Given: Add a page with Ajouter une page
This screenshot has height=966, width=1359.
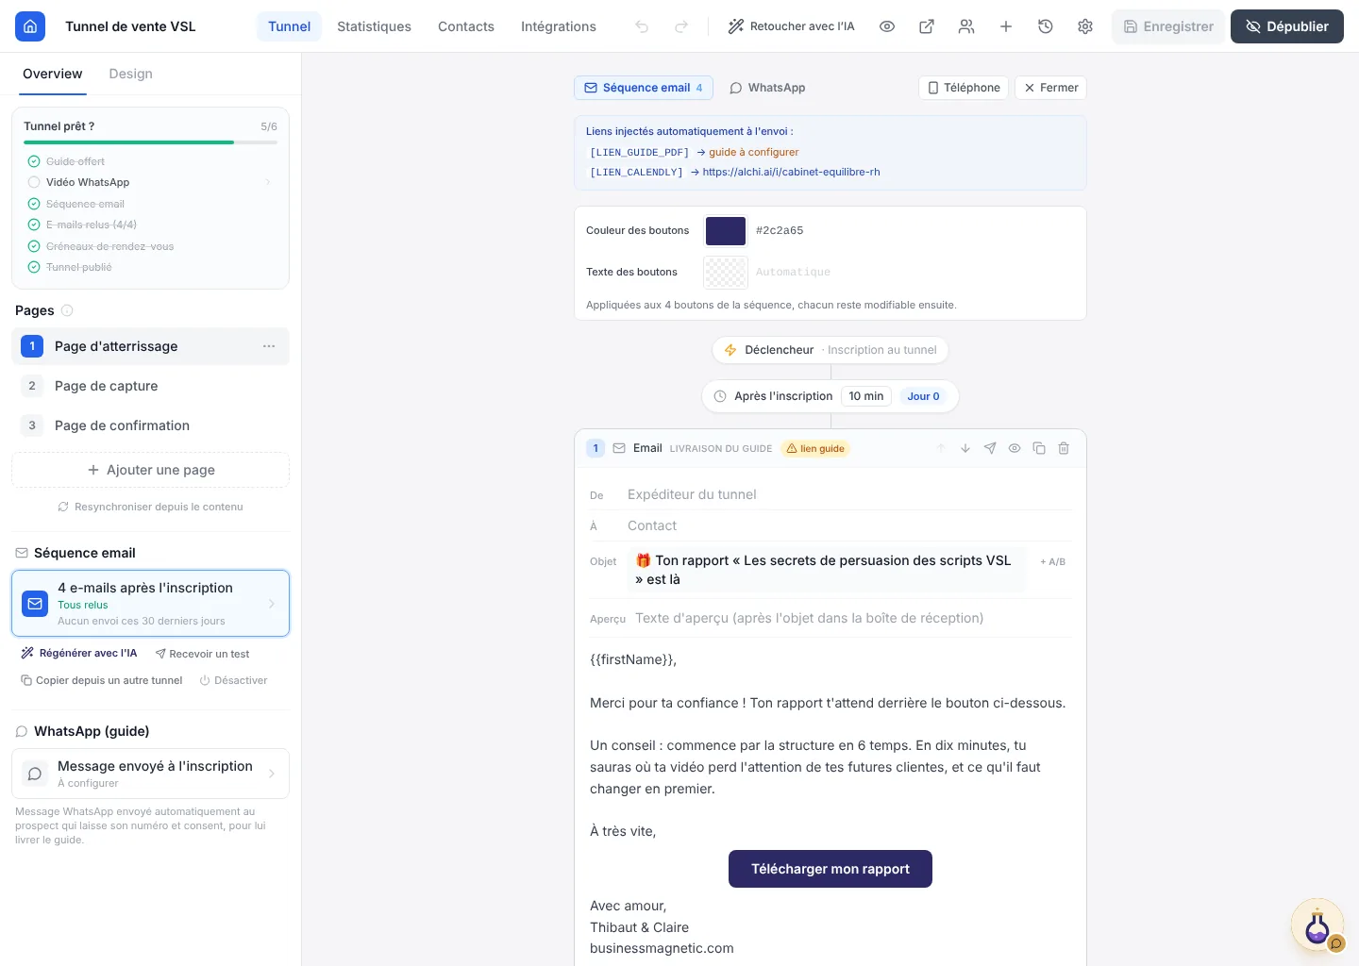Looking at the screenshot, I should click(x=150, y=470).
